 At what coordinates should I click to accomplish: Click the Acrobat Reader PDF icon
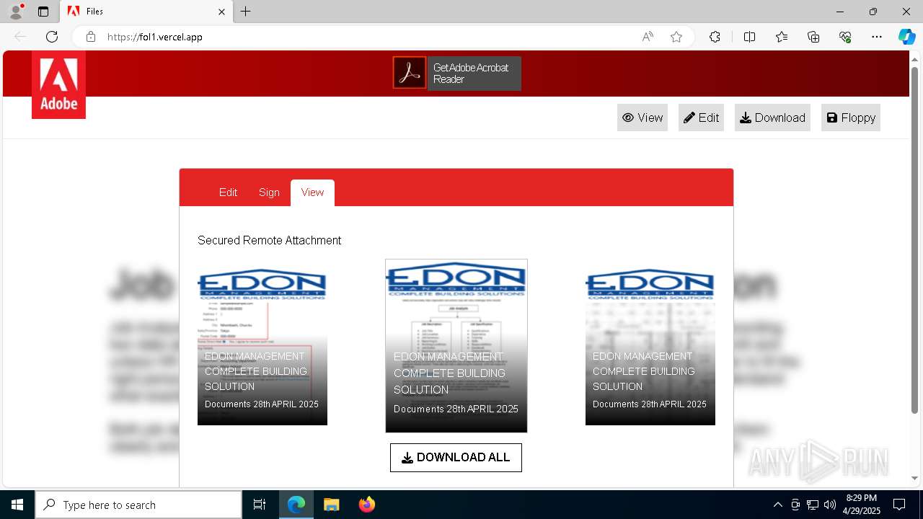point(410,73)
